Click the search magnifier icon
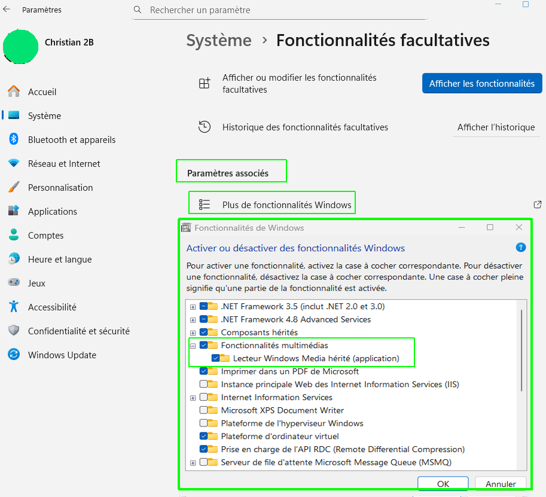This screenshot has height=497, width=546. pyautogui.click(x=138, y=10)
